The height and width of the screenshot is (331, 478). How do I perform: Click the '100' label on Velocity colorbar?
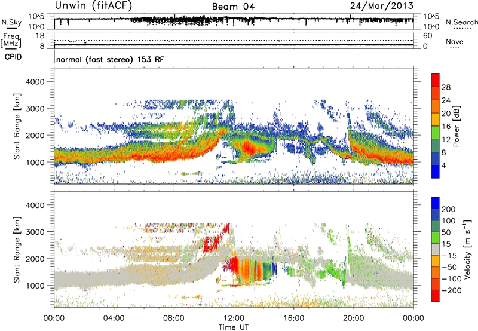pyautogui.click(x=449, y=221)
